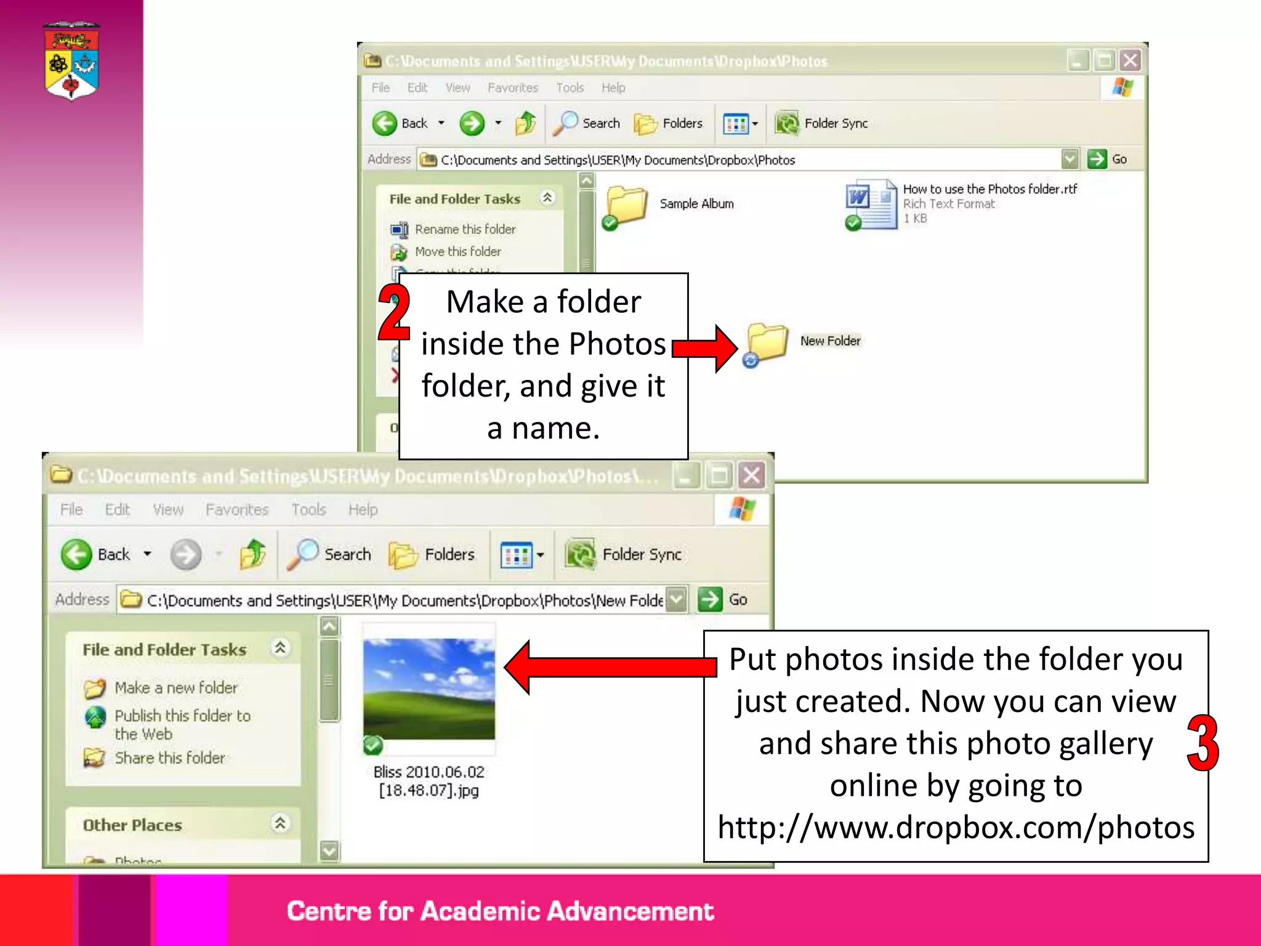Open Tools menu in Photos window
This screenshot has height=946, width=1261.
click(x=570, y=88)
